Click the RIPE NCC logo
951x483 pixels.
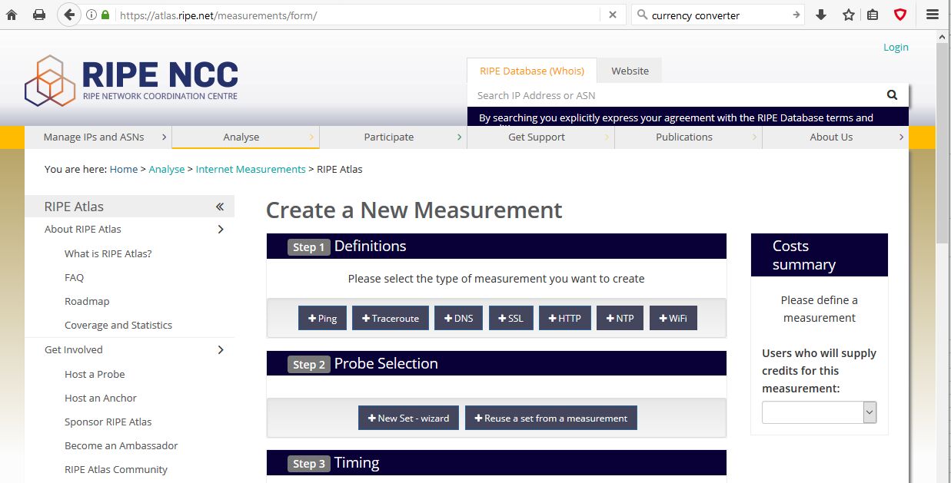[x=131, y=80]
